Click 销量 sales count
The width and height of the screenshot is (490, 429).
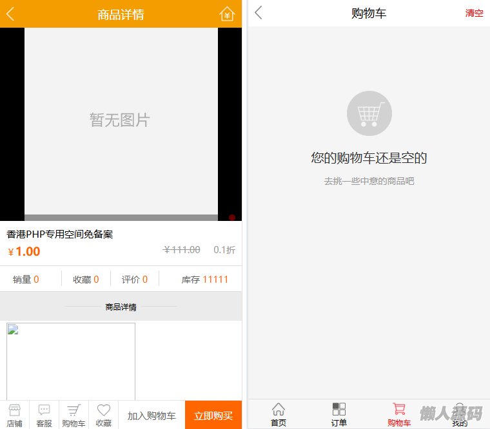[x=26, y=279]
